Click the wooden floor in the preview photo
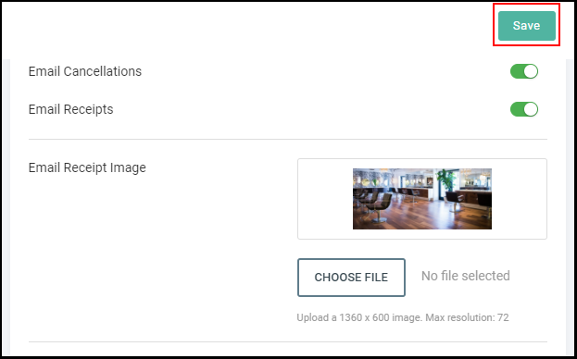577x359 pixels. (423, 217)
